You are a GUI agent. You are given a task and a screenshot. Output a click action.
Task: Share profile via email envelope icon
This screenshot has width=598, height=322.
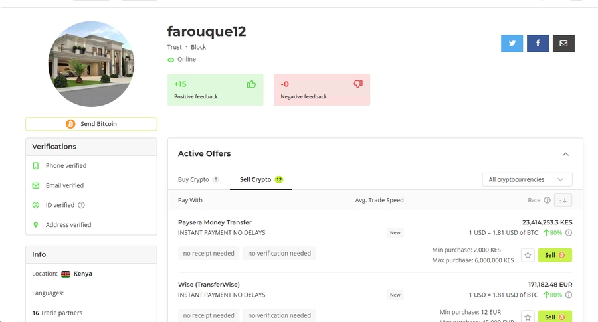pyautogui.click(x=563, y=43)
